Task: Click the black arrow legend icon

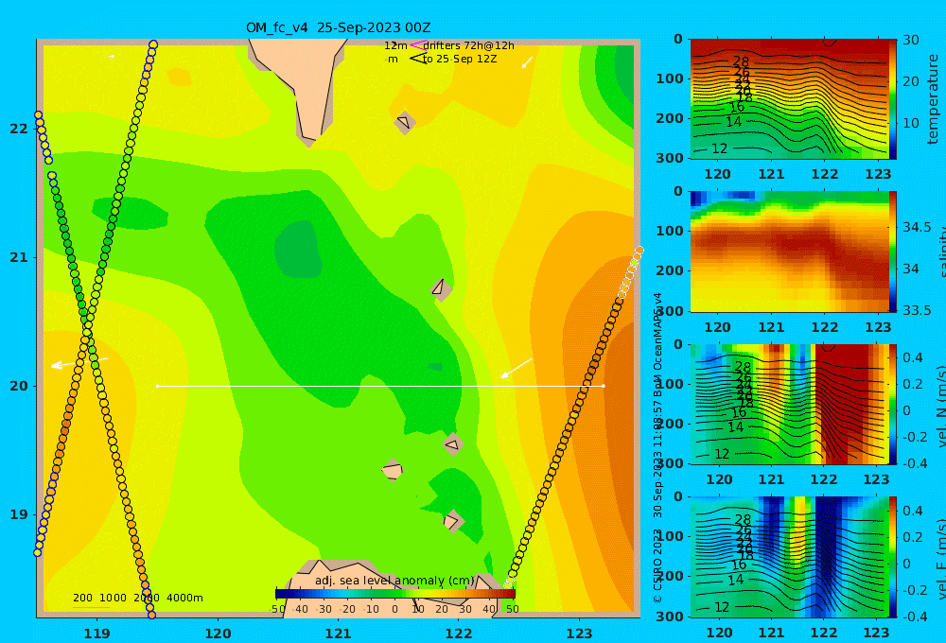Action: (417, 59)
